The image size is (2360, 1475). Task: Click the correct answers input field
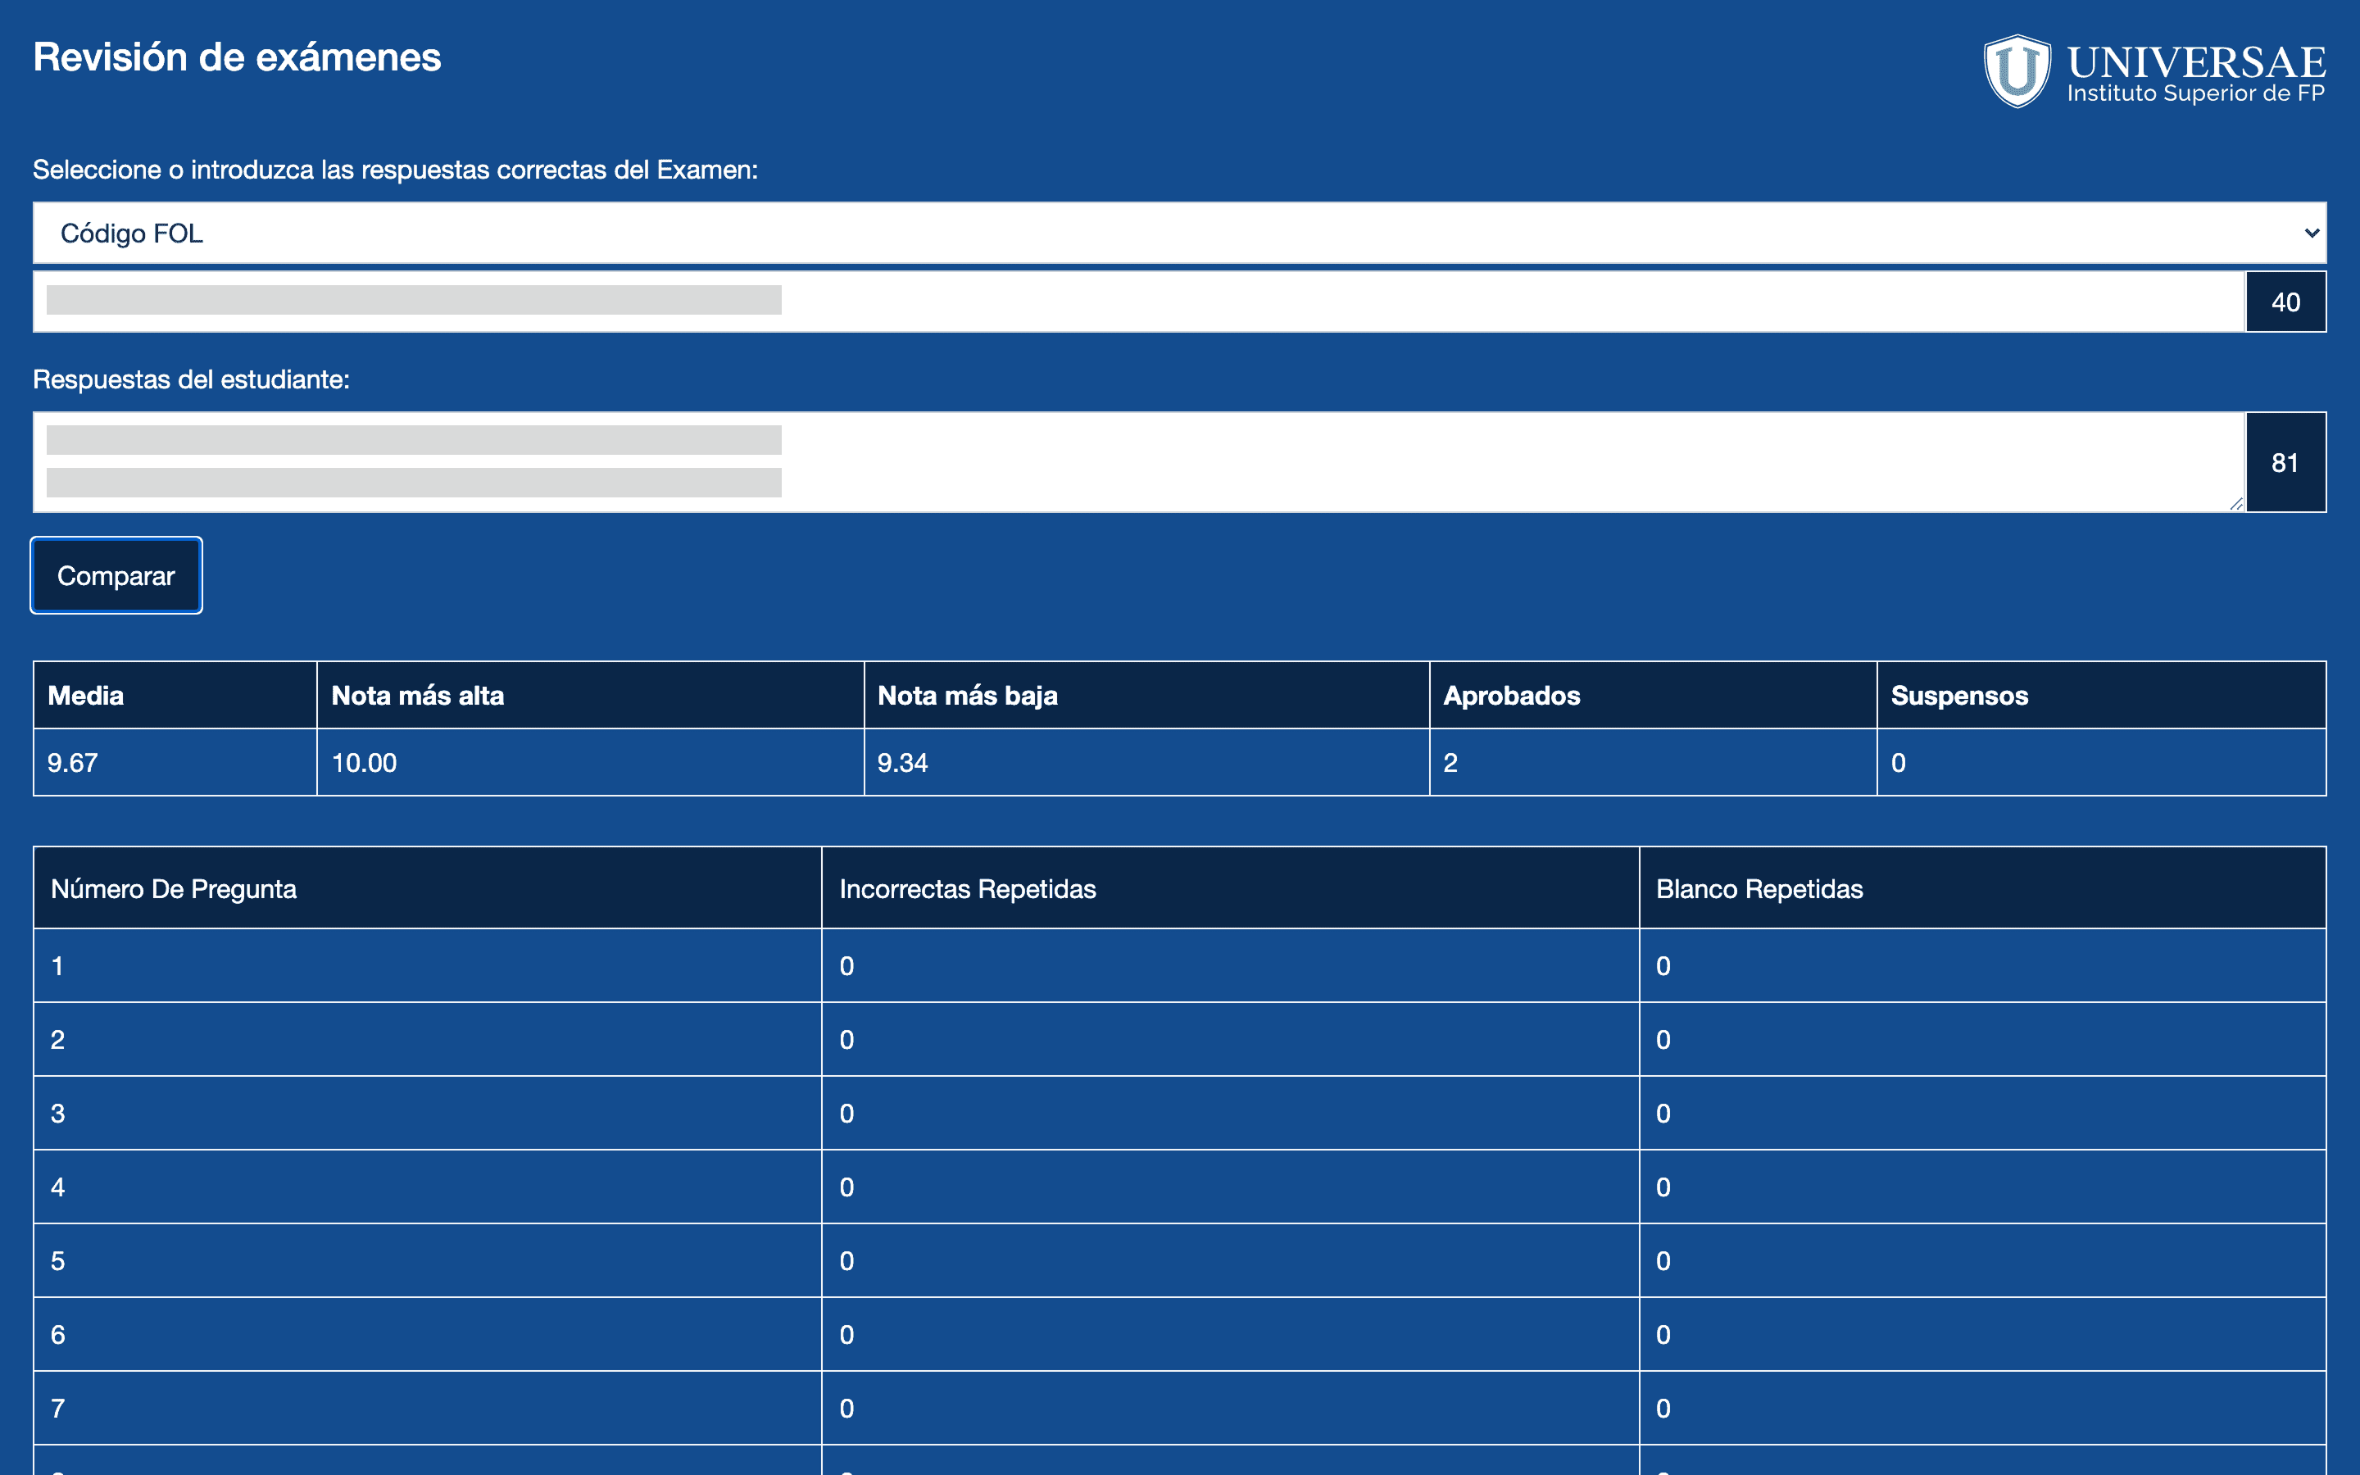click(1139, 302)
